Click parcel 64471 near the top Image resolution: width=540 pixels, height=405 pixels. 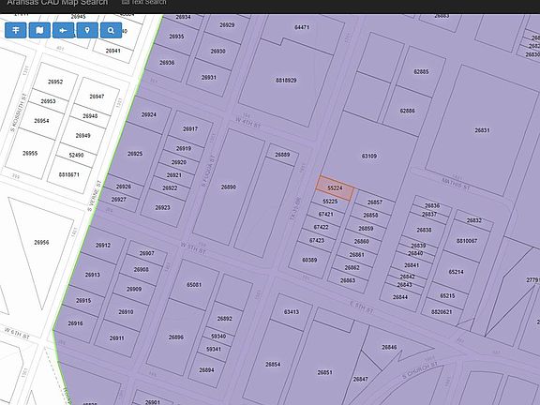click(x=302, y=27)
